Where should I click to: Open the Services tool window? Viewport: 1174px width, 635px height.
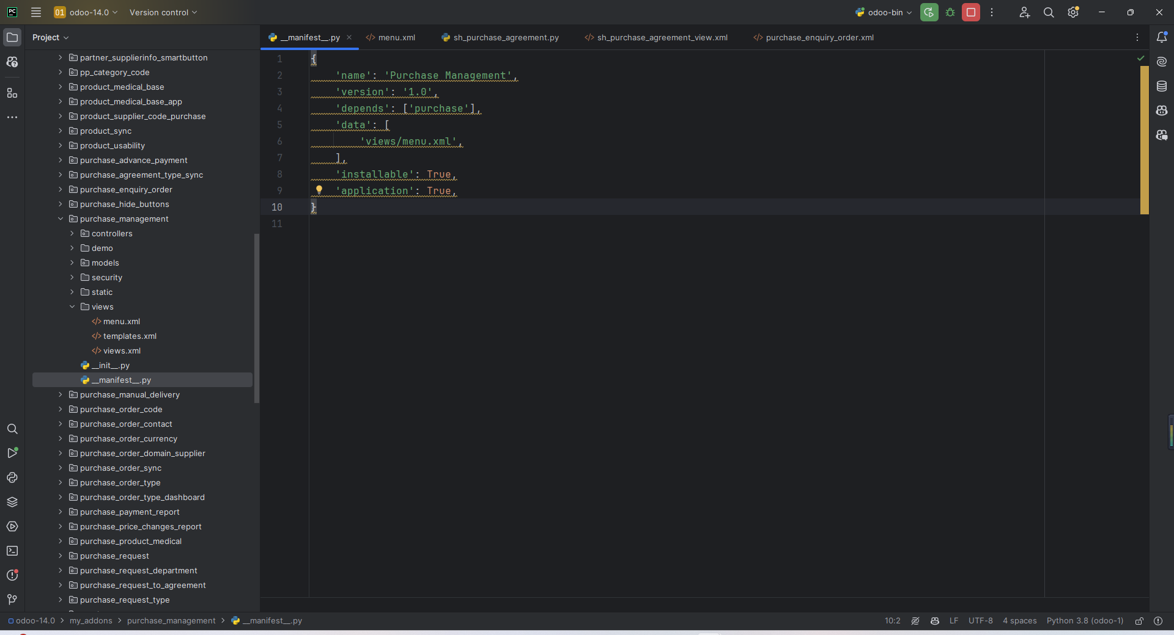coord(12,526)
